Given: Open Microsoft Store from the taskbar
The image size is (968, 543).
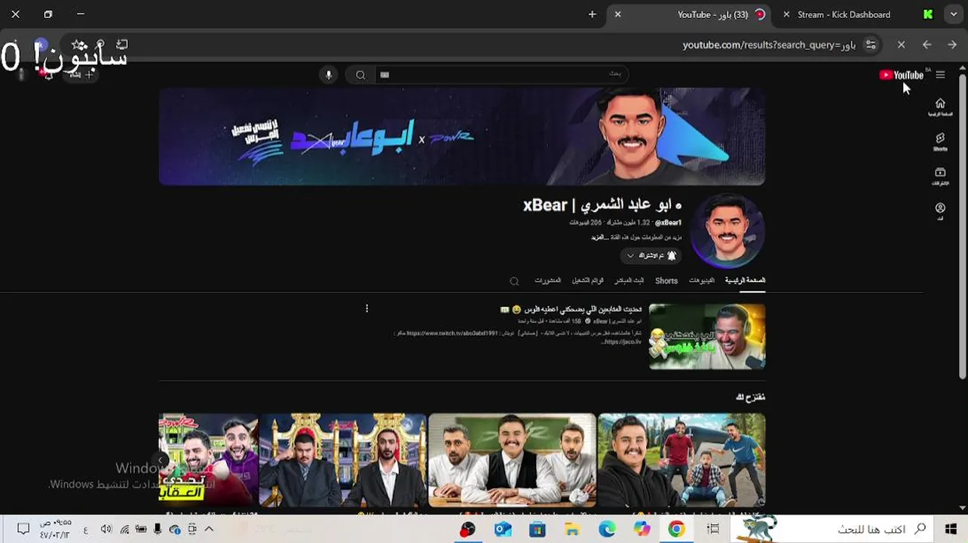Looking at the screenshot, I should click(x=537, y=529).
